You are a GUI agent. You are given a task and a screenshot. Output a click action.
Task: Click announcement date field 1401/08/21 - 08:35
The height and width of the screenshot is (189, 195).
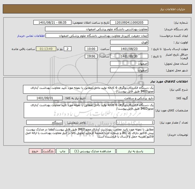pos(52,22)
